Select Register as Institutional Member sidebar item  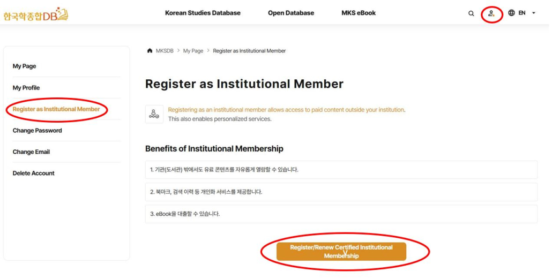[x=56, y=109]
